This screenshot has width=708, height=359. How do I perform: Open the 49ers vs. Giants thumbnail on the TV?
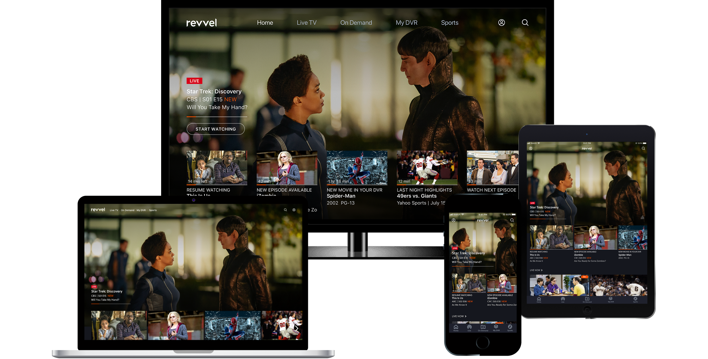click(x=427, y=168)
